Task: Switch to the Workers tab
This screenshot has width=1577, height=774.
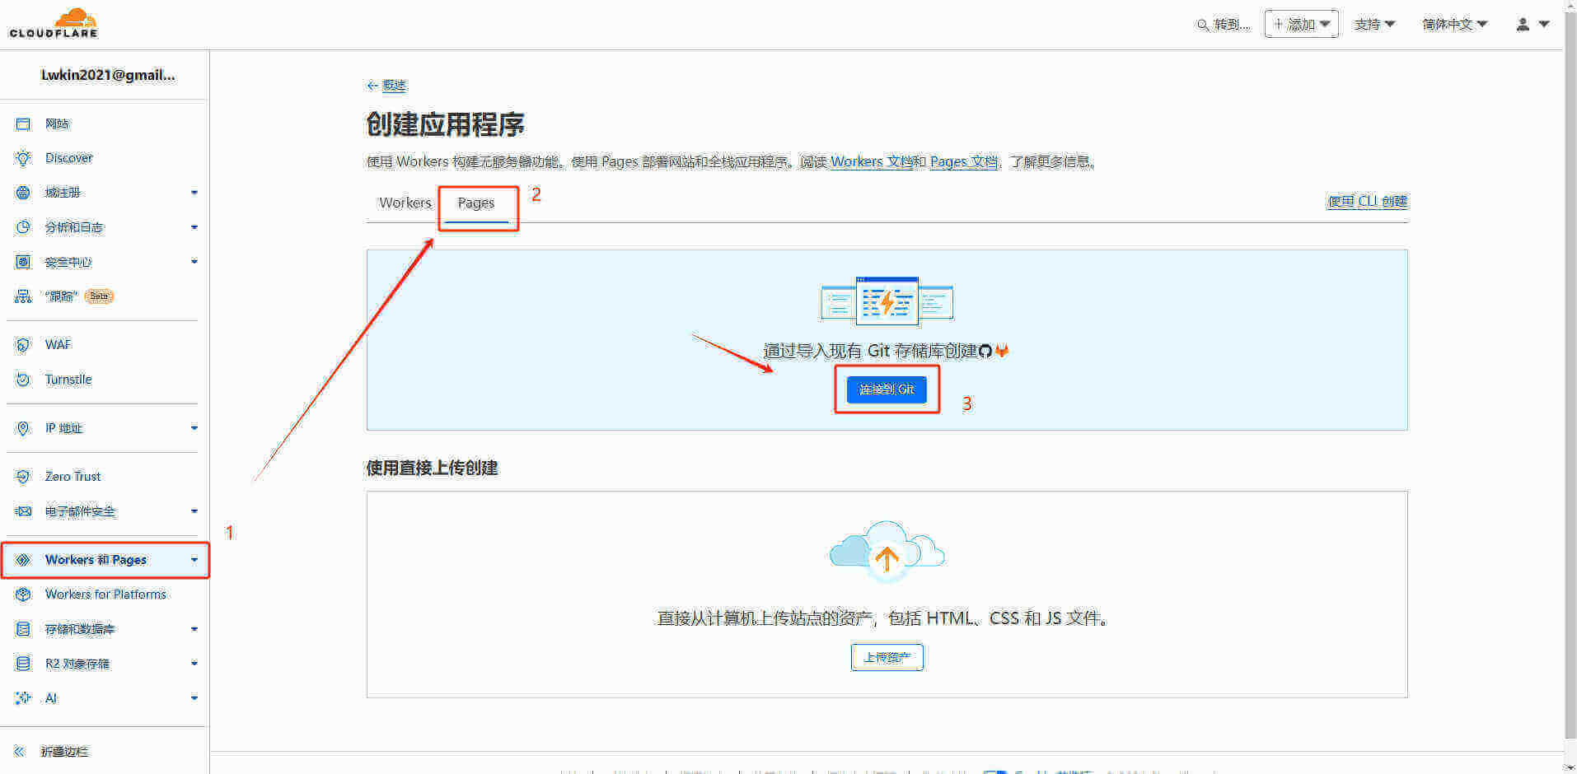Action: [x=405, y=203]
